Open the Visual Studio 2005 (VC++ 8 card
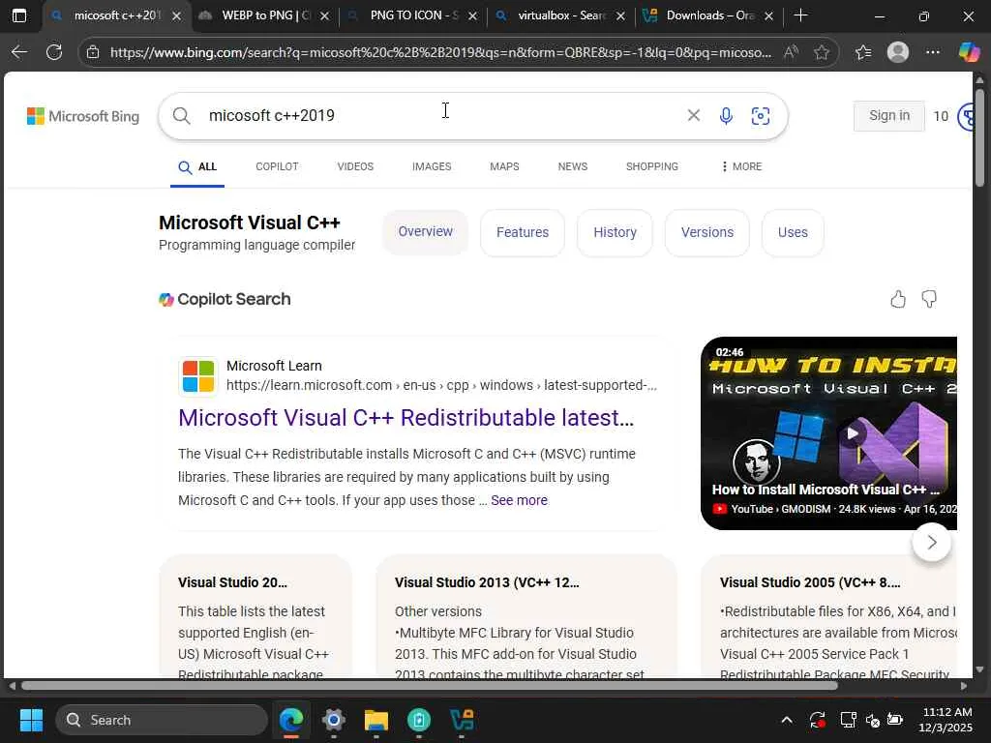The image size is (991, 743). (x=829, y=616)
